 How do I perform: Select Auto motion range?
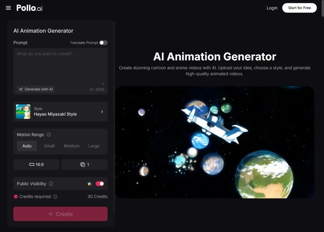pos(27,146)
